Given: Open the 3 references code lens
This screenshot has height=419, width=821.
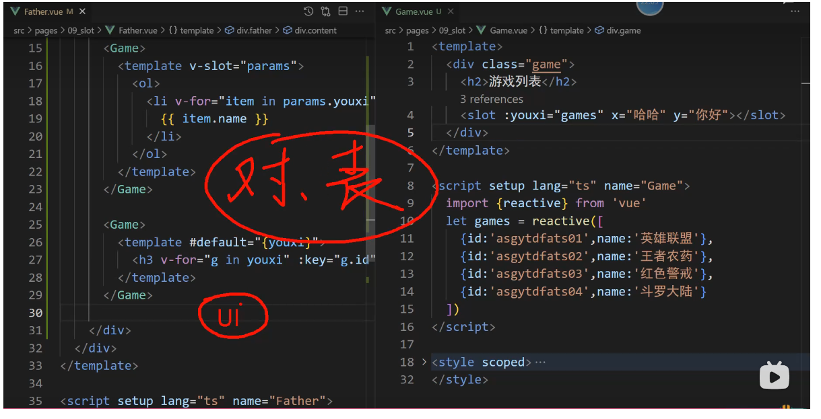Looking at the screenshot, I should click(x=492, y=99).
